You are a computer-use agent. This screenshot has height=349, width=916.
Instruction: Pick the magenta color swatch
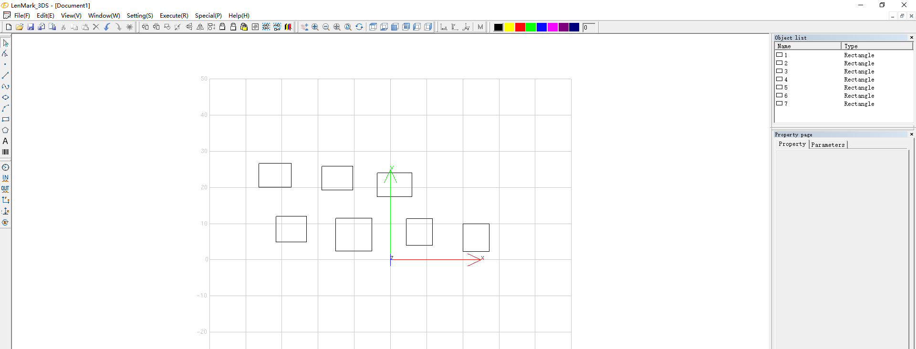tap(552, 27)
